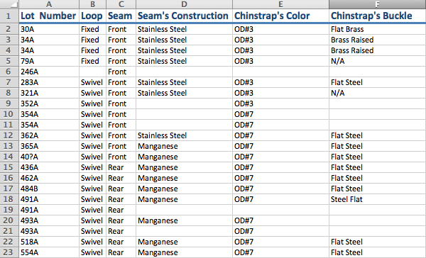Select cell with lot 40?A
The width and height of the screenshot is (426, 258).
click(49, 157)
